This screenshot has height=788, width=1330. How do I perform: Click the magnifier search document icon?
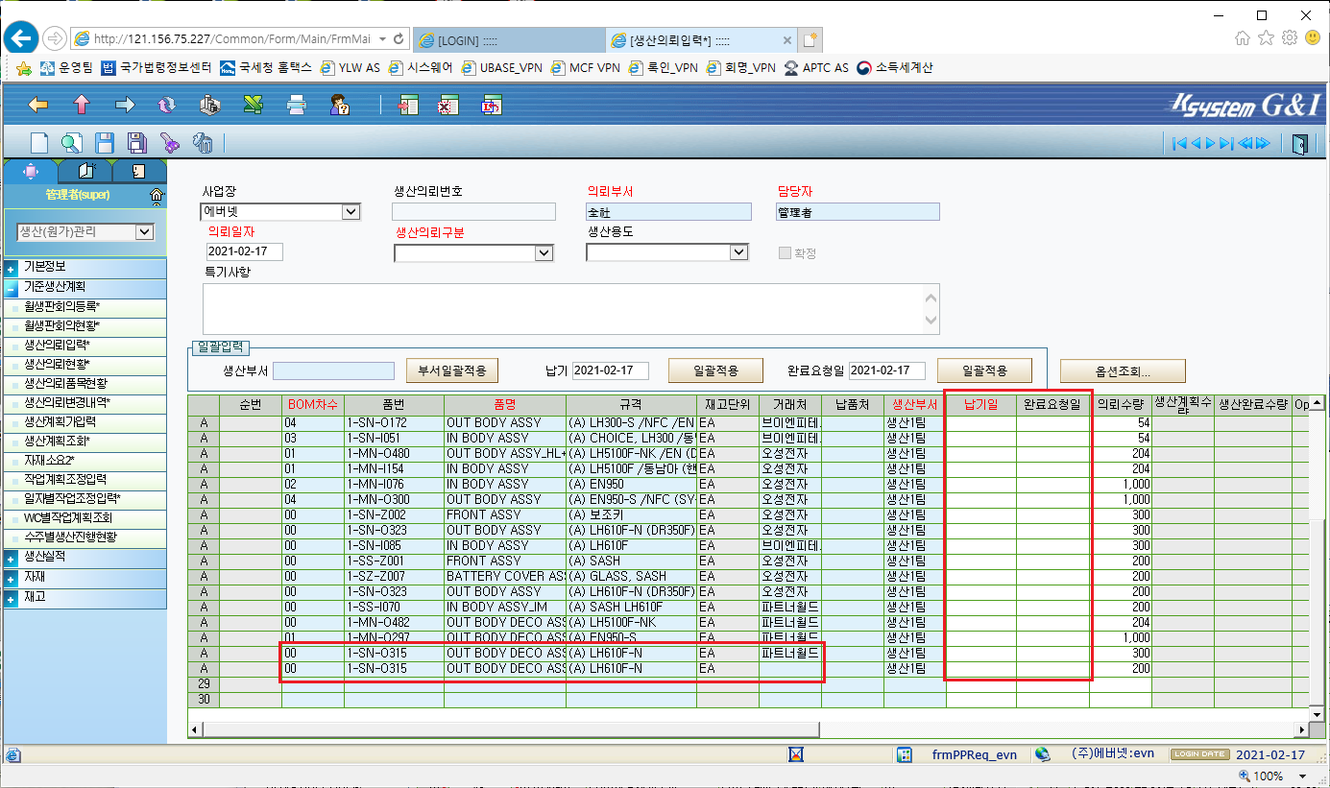72,143
